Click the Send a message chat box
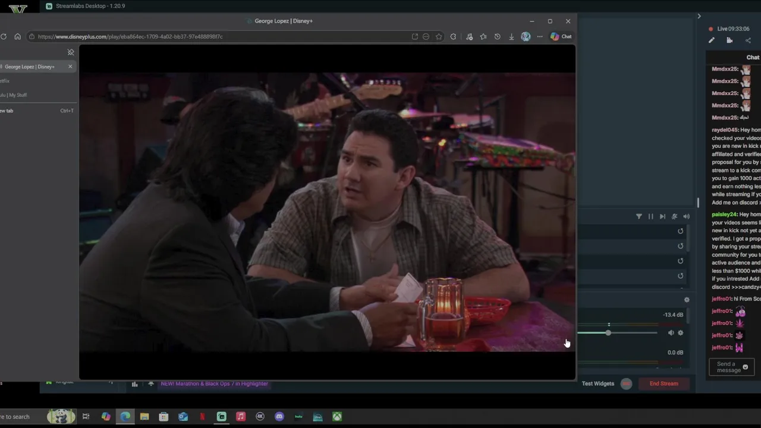Viewport: 761px width, 428px height. tap(732, 367)
